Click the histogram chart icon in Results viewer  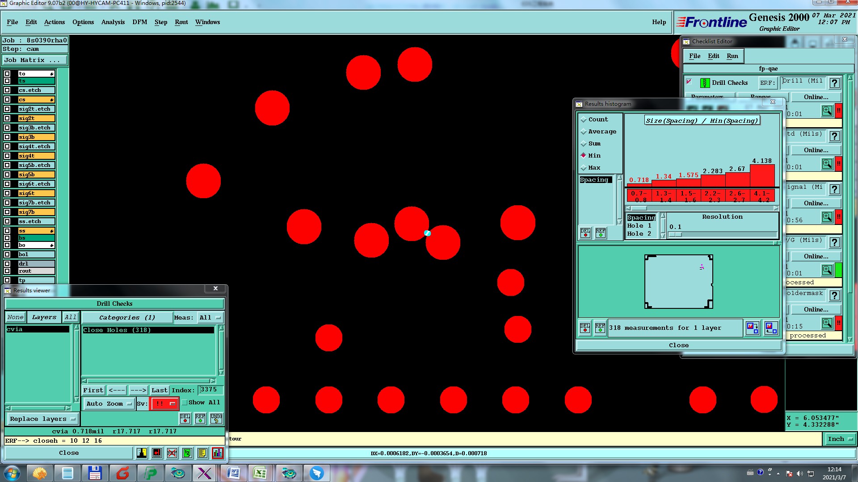click(218, 453)
